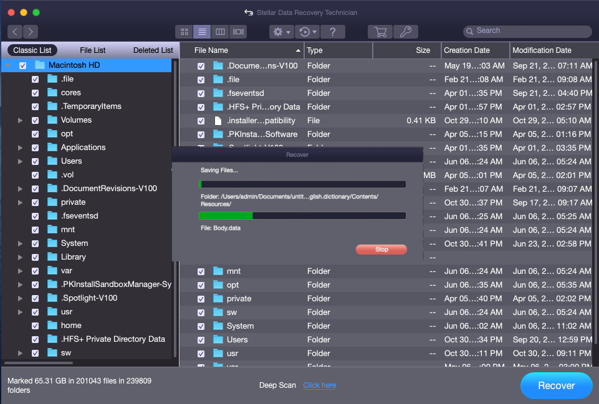Switch to list view mode
Image resolution: width=599 pixels, height=404 pixels.
tap(202, 32)
